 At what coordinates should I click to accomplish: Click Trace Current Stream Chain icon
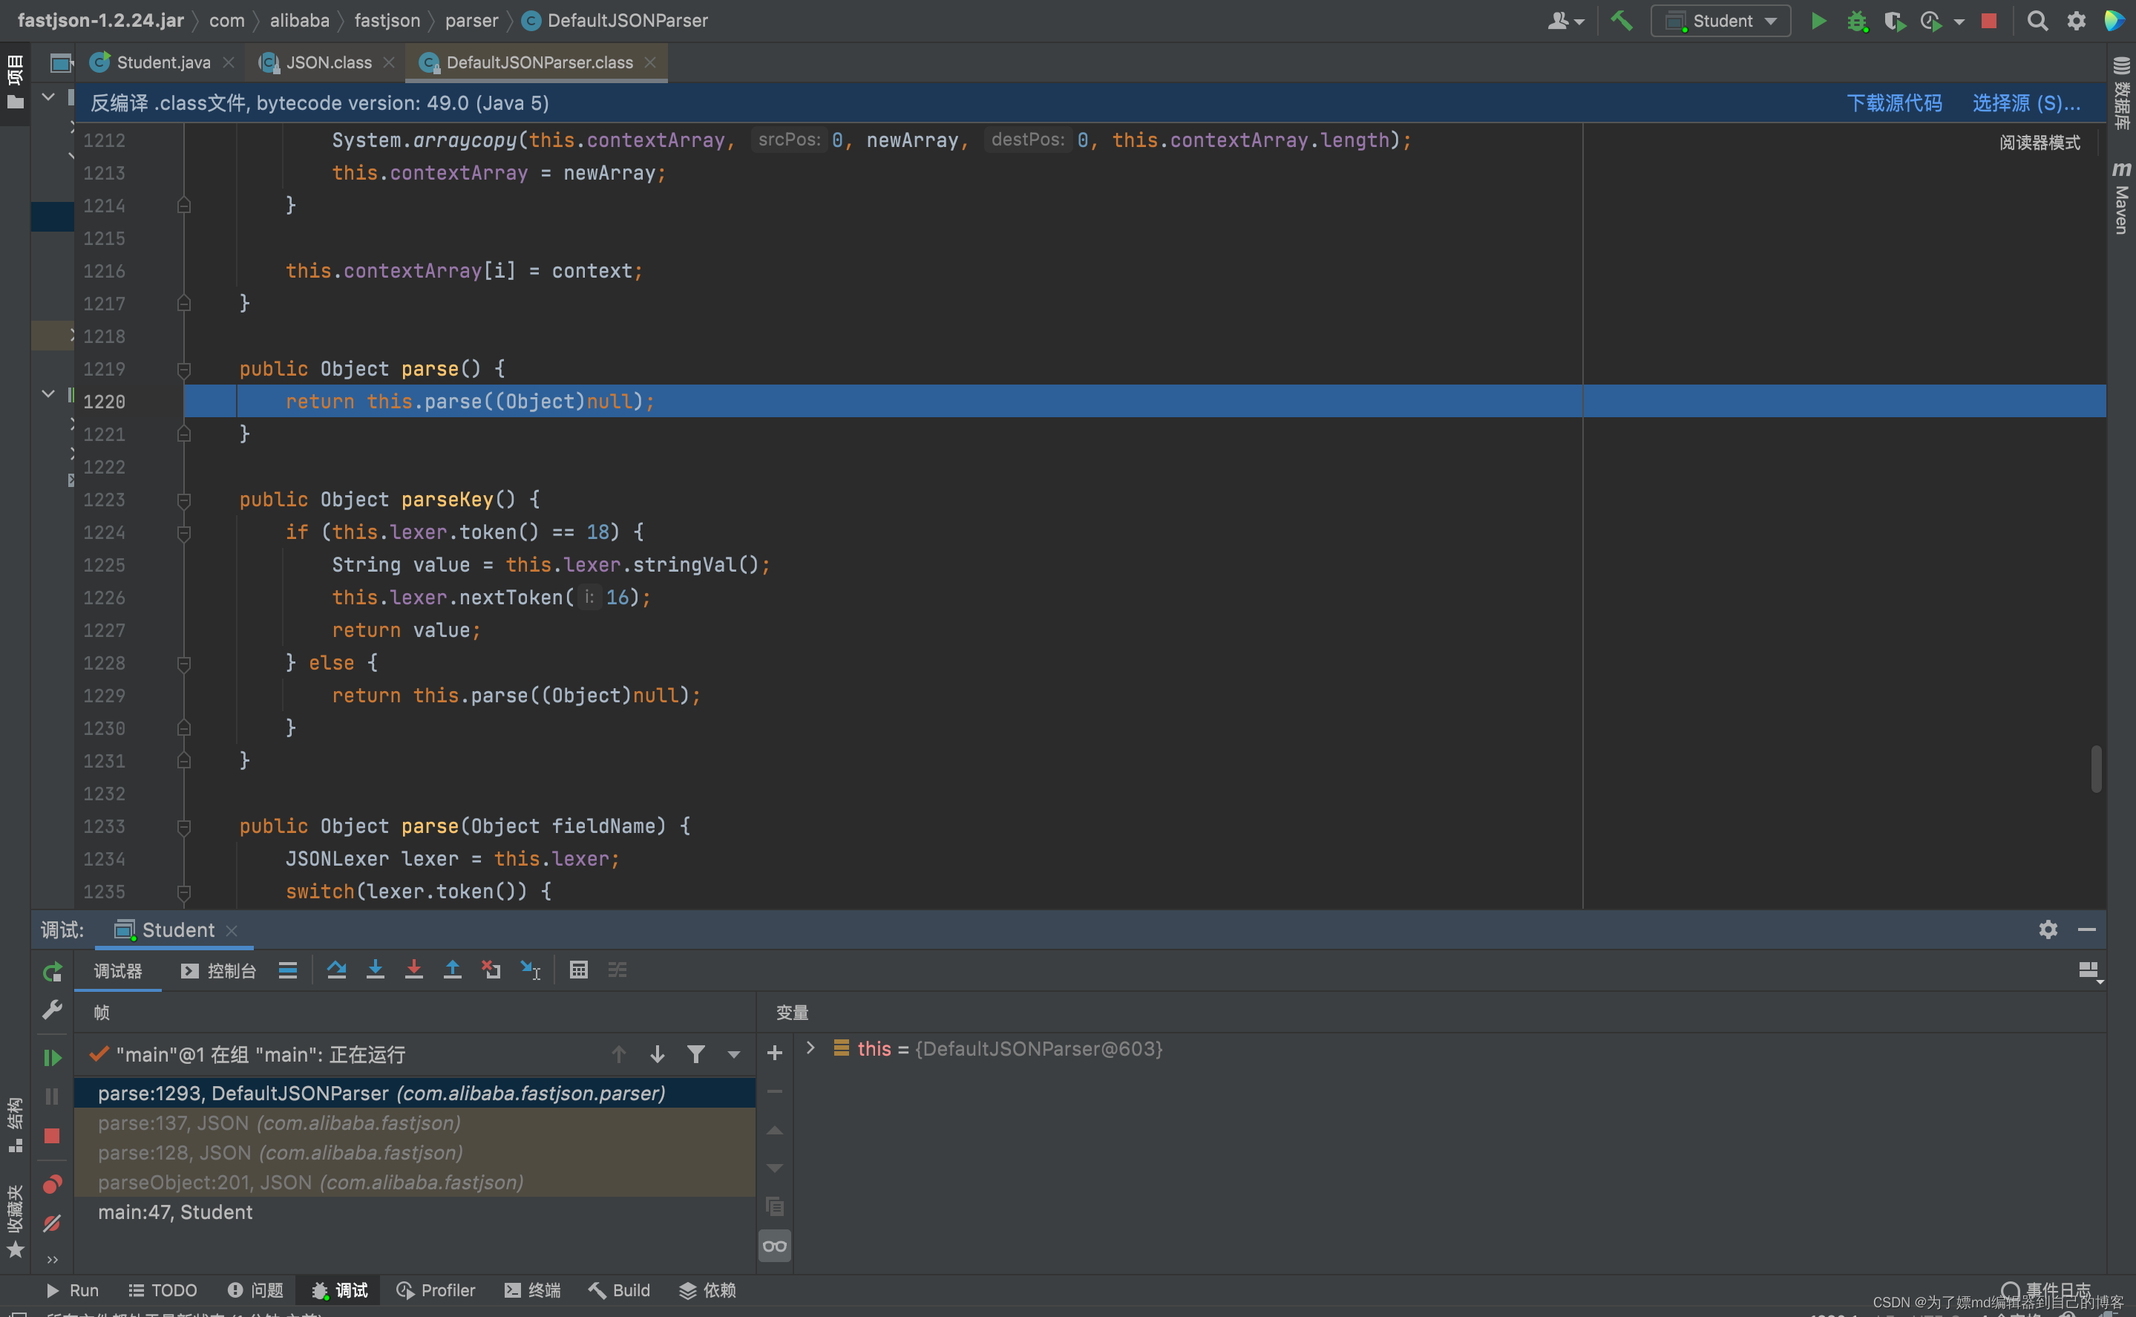coord(617,970)
